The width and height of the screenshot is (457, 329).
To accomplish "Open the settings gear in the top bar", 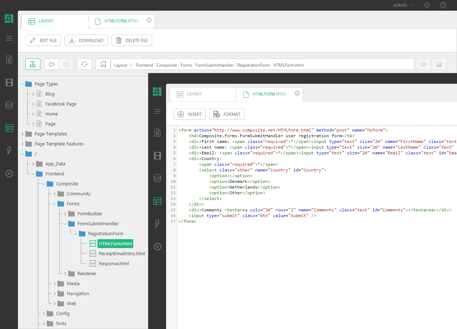I will click(x=427, y=5).
